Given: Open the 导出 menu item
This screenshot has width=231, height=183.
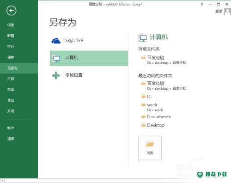Looking at the screenshot, I should pos(11,100).
